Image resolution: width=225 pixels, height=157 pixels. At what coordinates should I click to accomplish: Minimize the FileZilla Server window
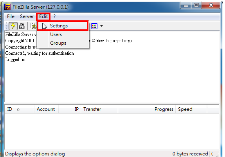click(x=186, y=5)
